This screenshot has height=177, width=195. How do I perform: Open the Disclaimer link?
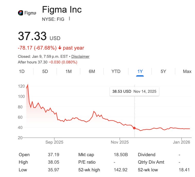coord(80,57)
